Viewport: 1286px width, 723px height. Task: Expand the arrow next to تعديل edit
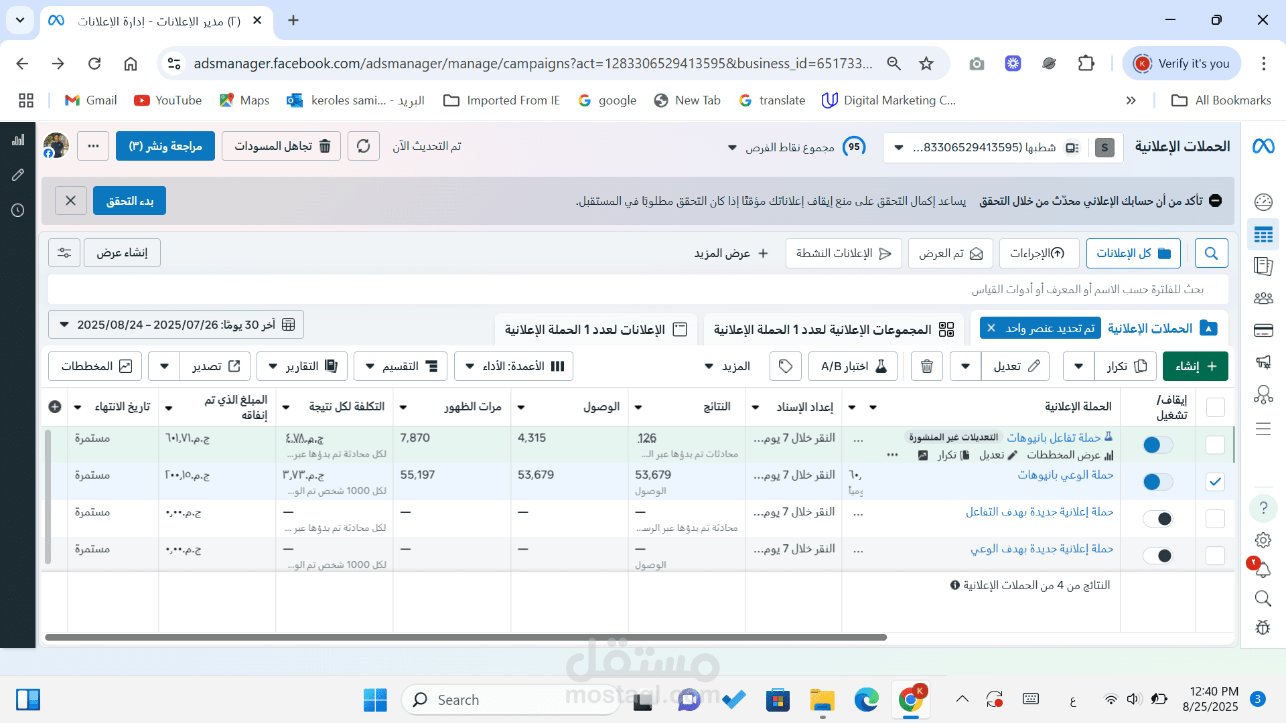pos(965,366)
